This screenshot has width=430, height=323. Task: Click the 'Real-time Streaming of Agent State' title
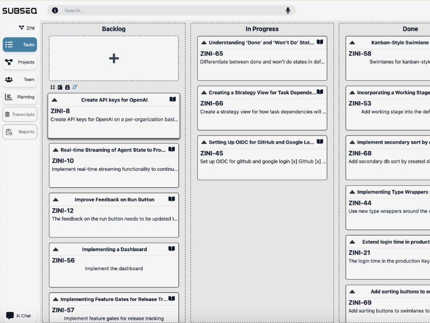pos(113,150)
